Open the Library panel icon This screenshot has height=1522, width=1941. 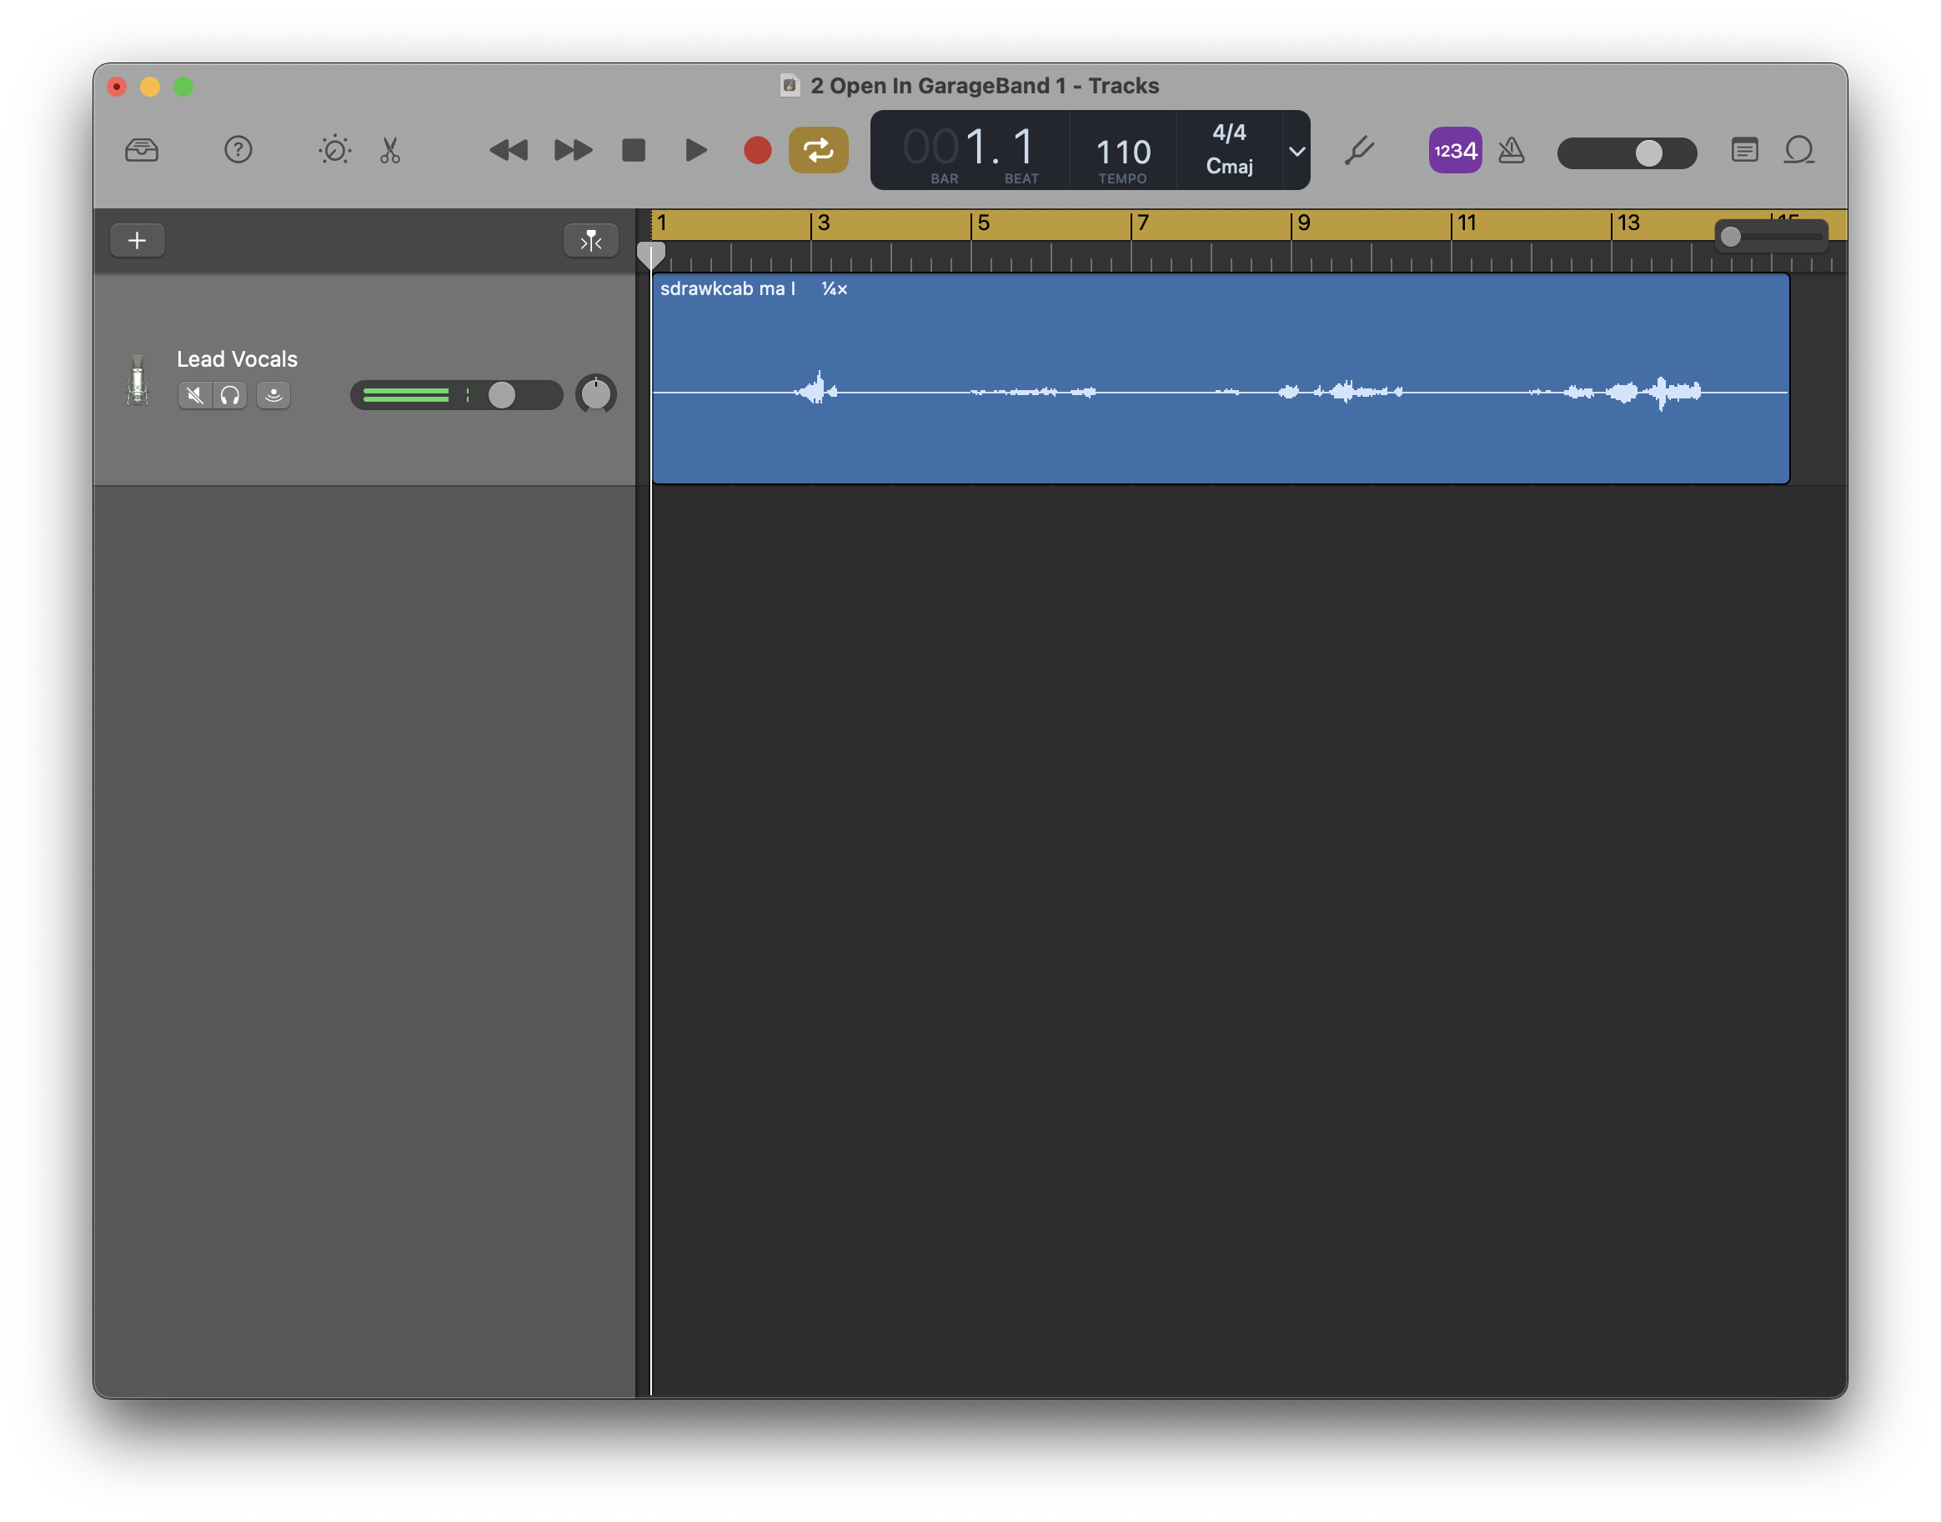(x=142, y=150)
